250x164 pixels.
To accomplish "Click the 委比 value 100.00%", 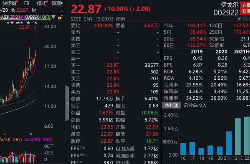I will [x=103, y=25].
